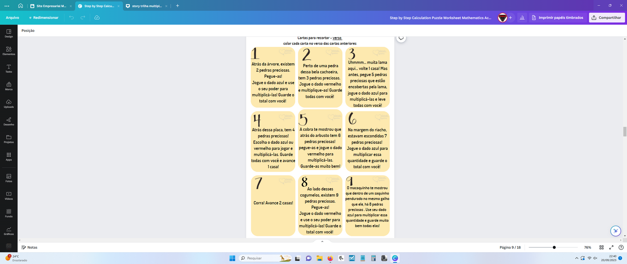This screenshot has width=627, height=264.
Task: Click Imprimir papéis timbrados button
Action: pos(558,18)
